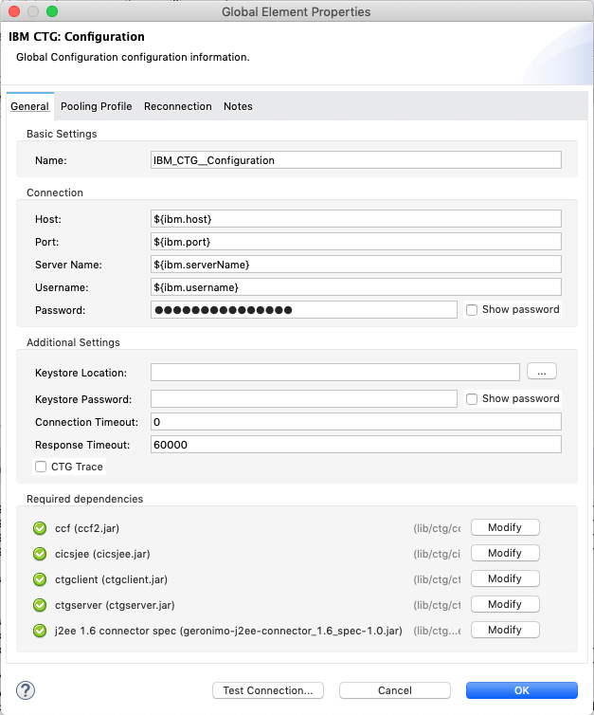Toggle Show password for Keystore Password
The image size is (594, 715).
point(472,399)
